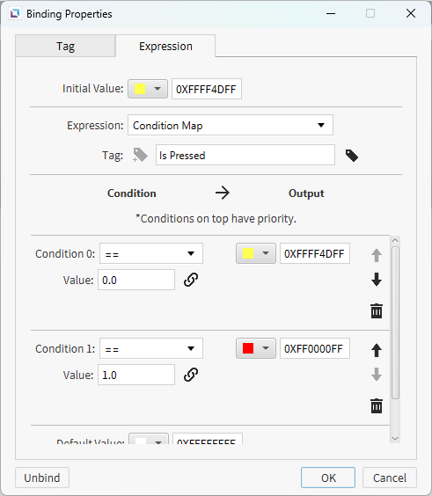Open Initial Value yellow color picker
The height and width of the screenshot is (496, 432).
click(x=148, y=89)
